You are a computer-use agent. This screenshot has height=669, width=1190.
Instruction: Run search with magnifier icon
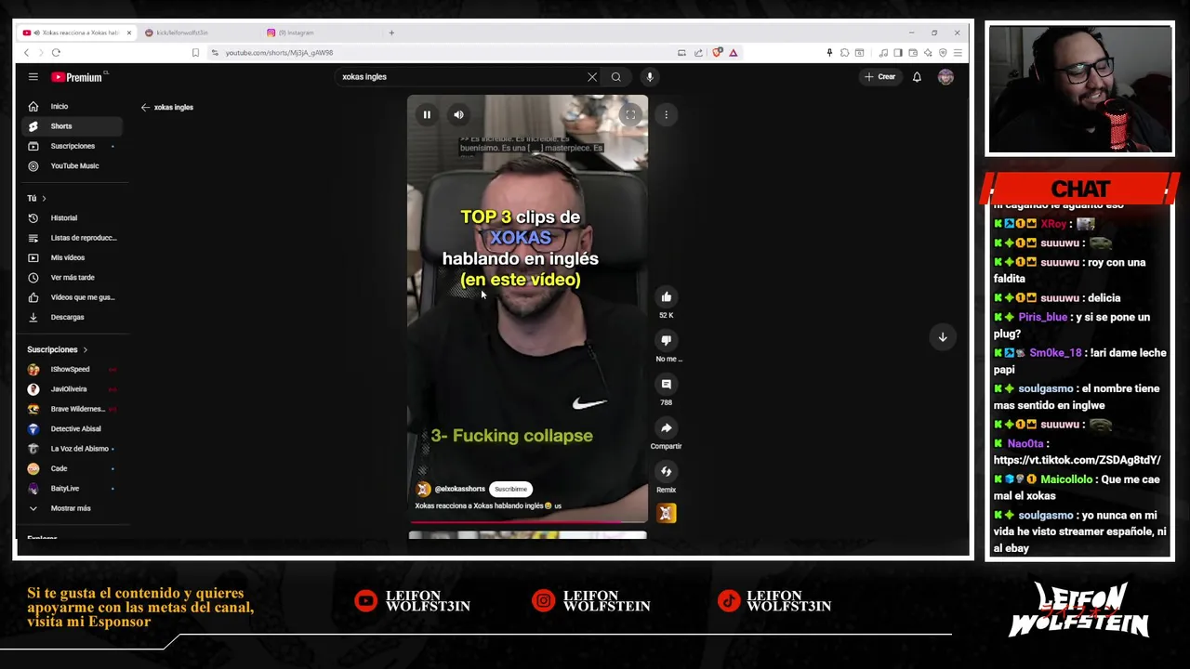tap(615, 77)
